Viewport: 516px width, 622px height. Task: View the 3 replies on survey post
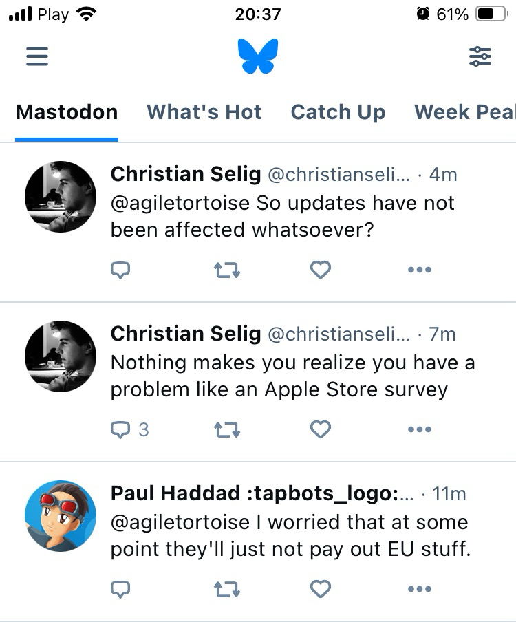(129, 430)
